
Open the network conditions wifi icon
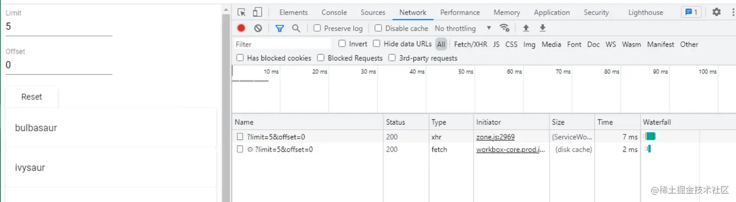(x=505, y=28)
